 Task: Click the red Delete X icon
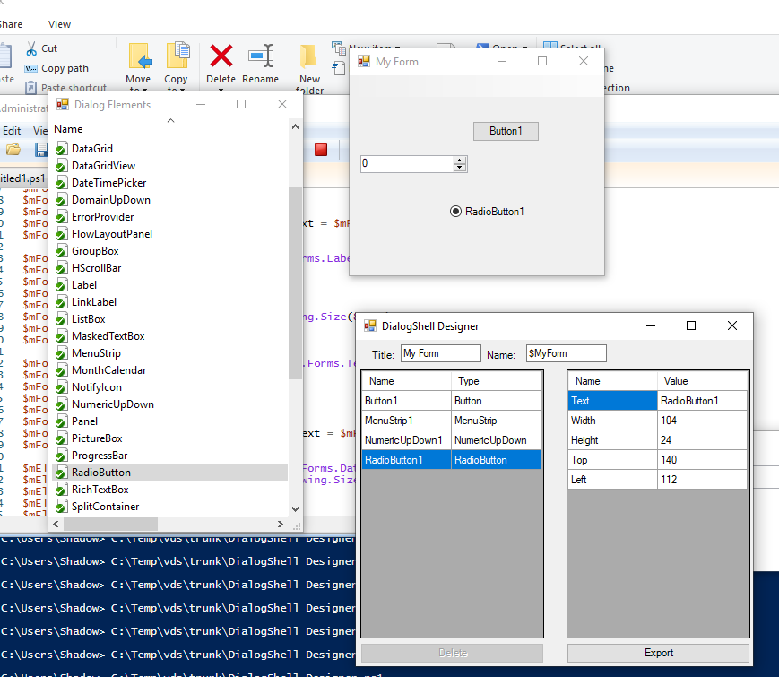point(221,56)
